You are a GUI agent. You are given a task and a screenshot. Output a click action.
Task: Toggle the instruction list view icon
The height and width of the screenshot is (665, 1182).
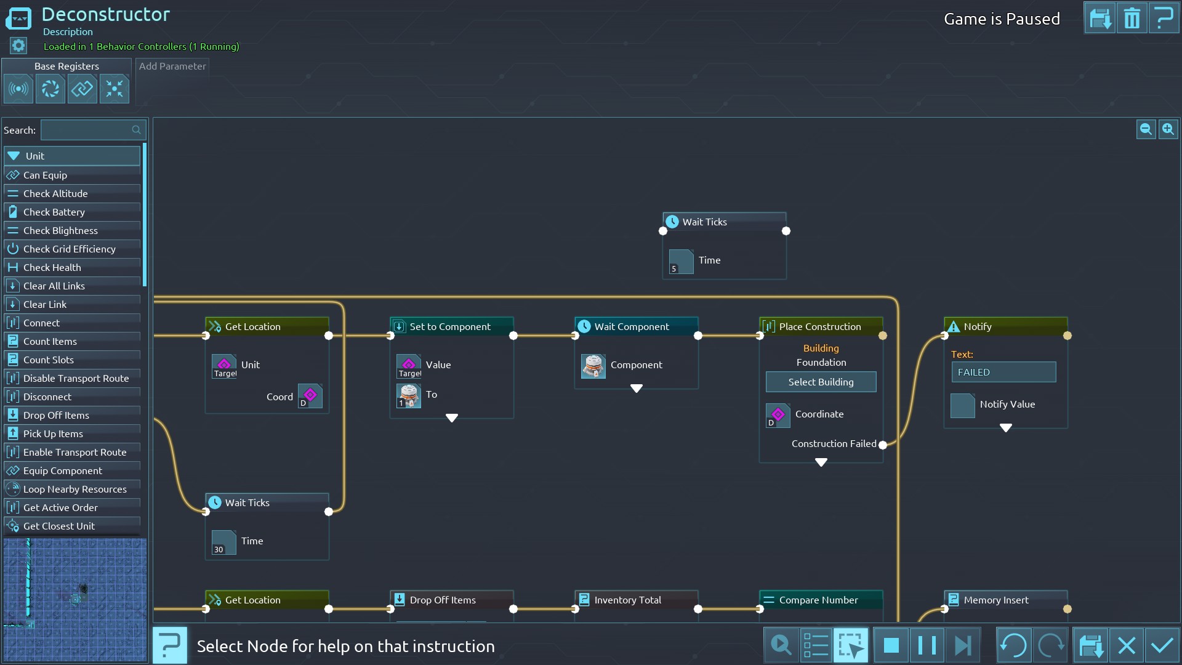pyautogui.click(x=816, y=645)
